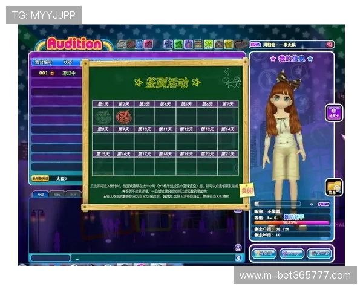The width and height of the screenshot is (363, 290).
Task: Click the pink BGM player button
Action: [330, 44]
